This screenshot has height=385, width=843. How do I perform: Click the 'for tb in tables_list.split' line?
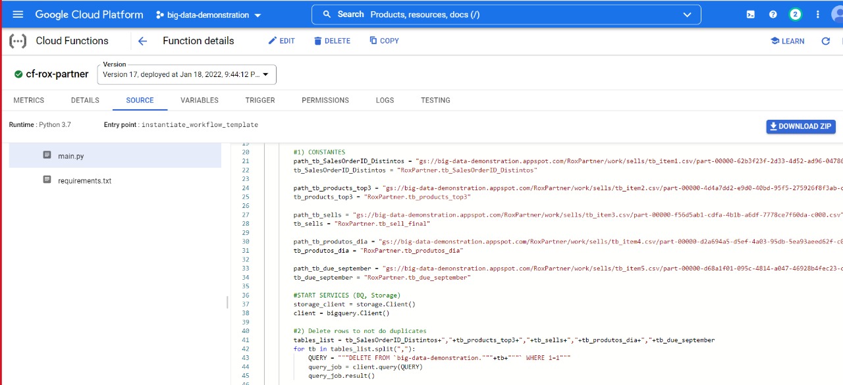354,349
